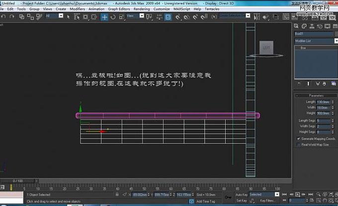Image resolution: width=338 pixels, height=206 pixels.
Task: Toggle Pin Stack button
Action: pyautogui.click(x=299, y=84)
